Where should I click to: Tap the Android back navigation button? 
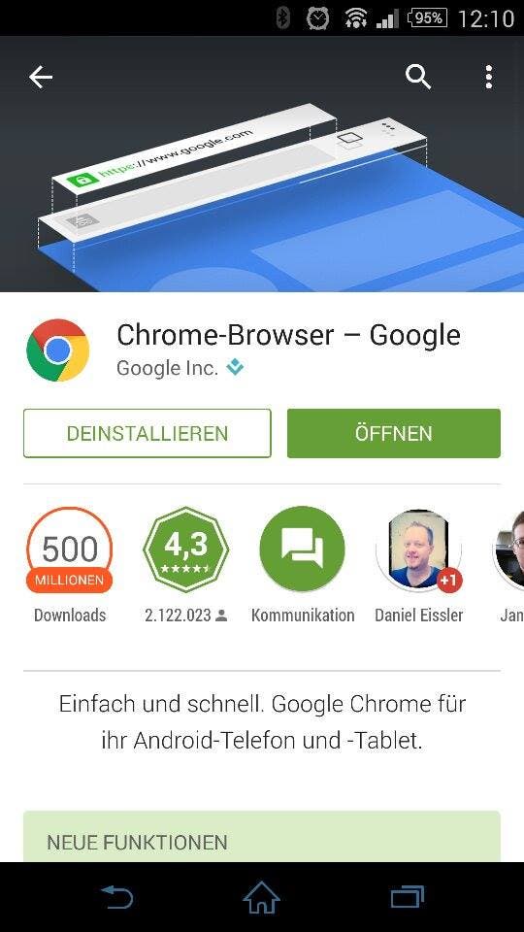point(116,897)
